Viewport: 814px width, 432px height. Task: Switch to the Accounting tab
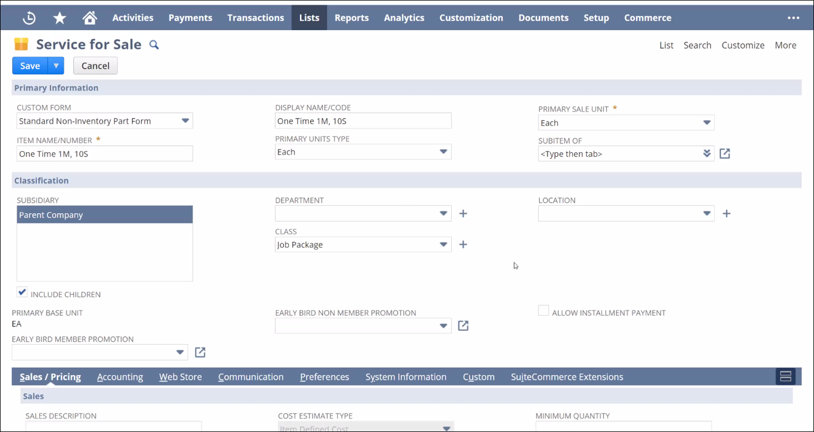120,377
